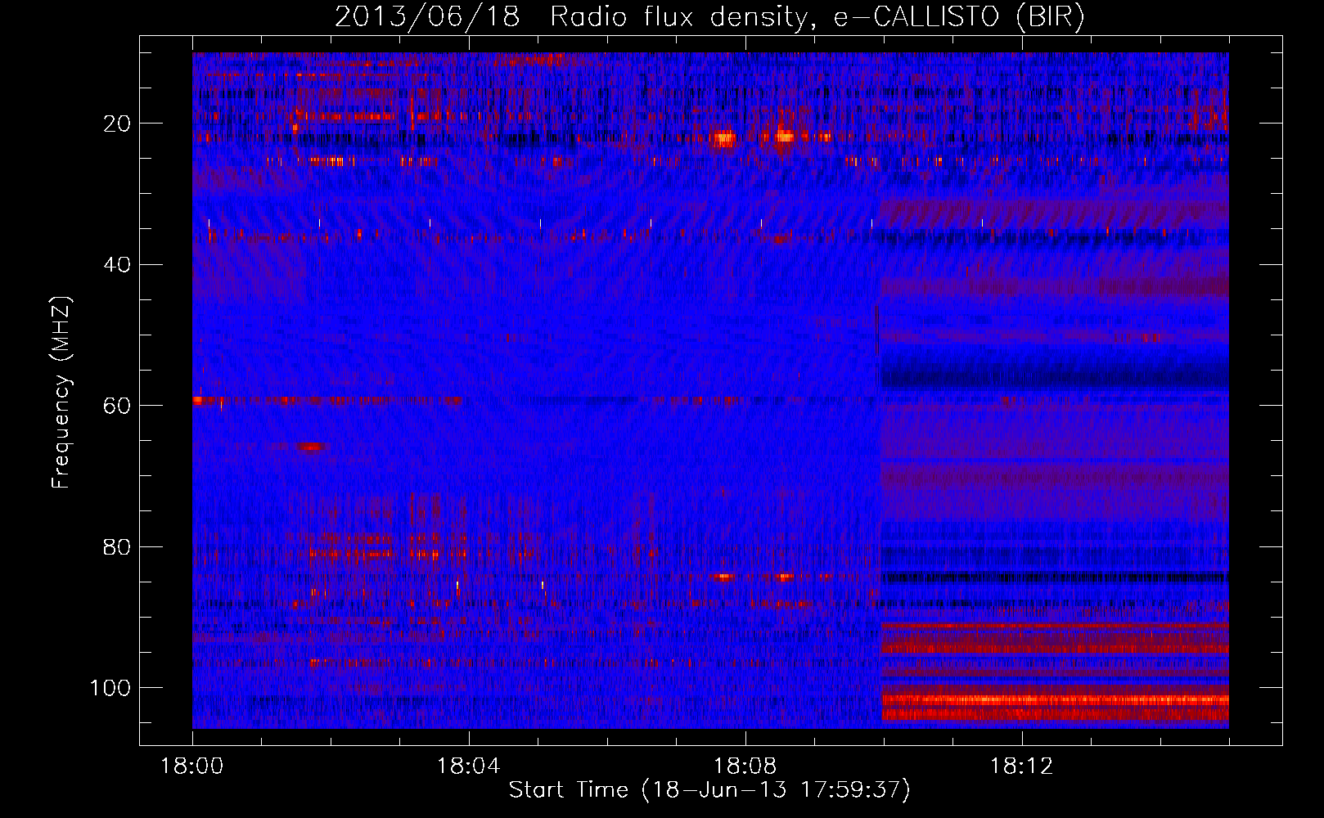Click the red emission spot near 66 MHz
Screen dimensions: 1324x818
312,447
